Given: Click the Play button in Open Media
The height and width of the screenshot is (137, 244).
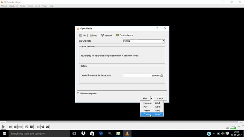Looking at the screenshot, I should click(x=145, y=98).
